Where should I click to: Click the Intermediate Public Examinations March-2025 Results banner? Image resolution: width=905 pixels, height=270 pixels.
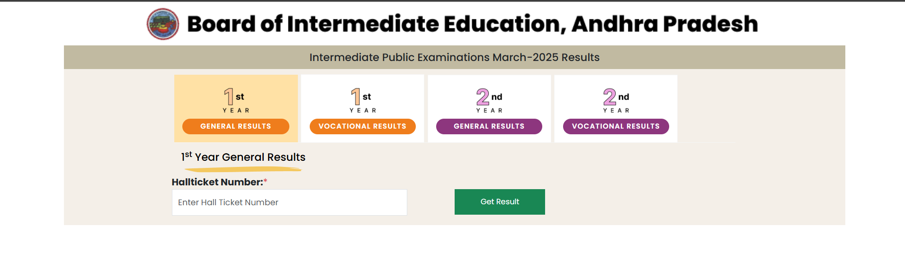[455, 57]
